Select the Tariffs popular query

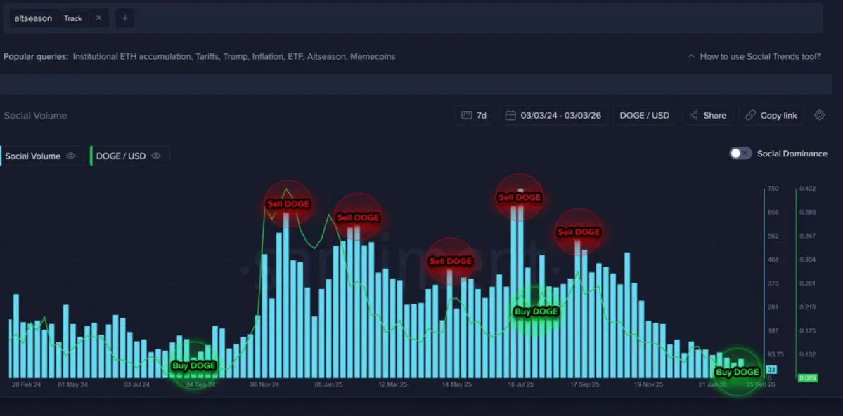point(207,56)
